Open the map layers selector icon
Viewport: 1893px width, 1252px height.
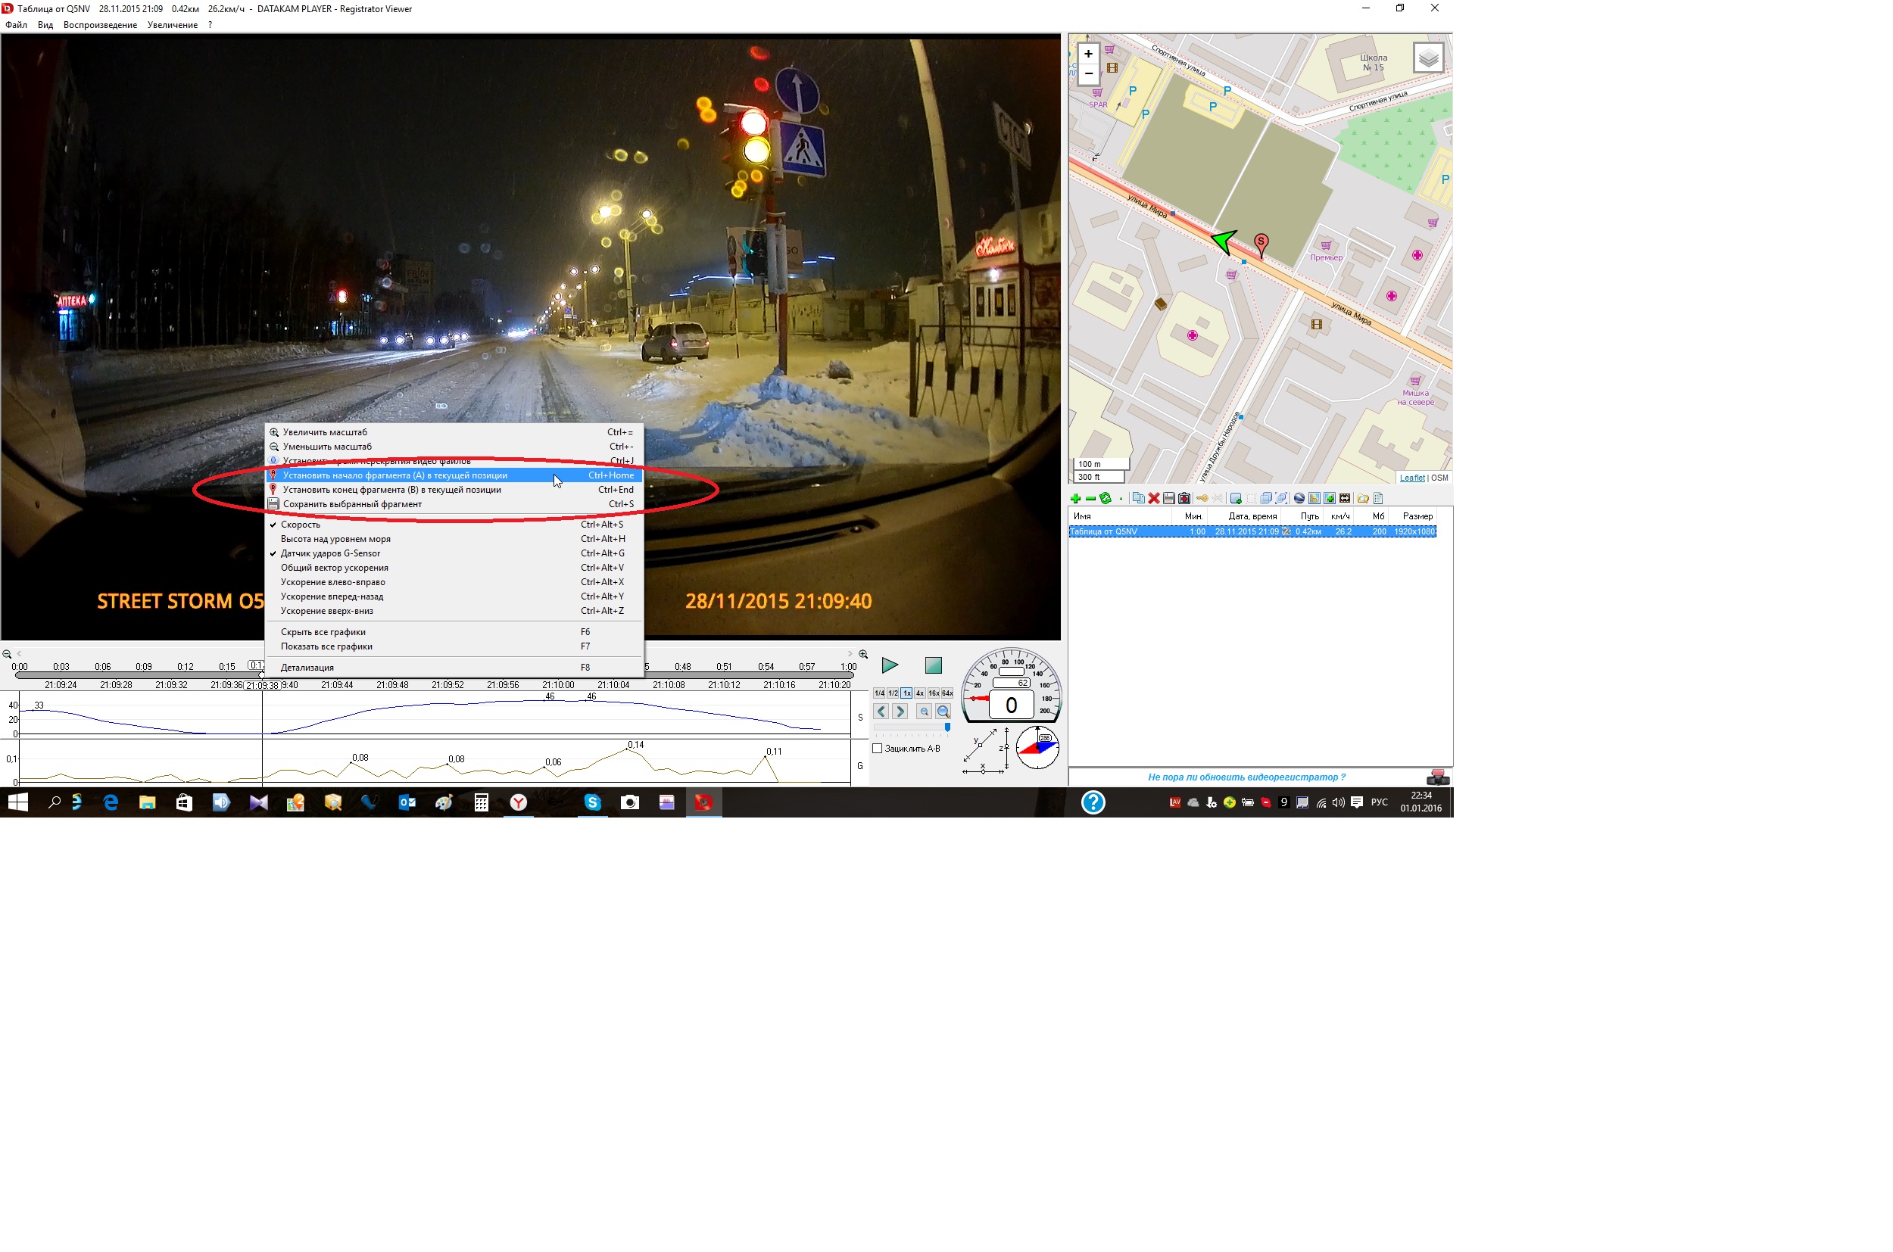click(1428, 58)
